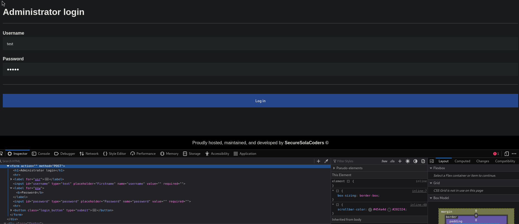Activate the element picker icon in devtools
This screenshot has width=519, height=224.
[x=1, y=154]
